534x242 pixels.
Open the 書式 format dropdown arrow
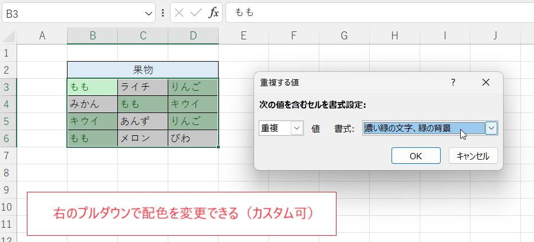pos(492,128)
